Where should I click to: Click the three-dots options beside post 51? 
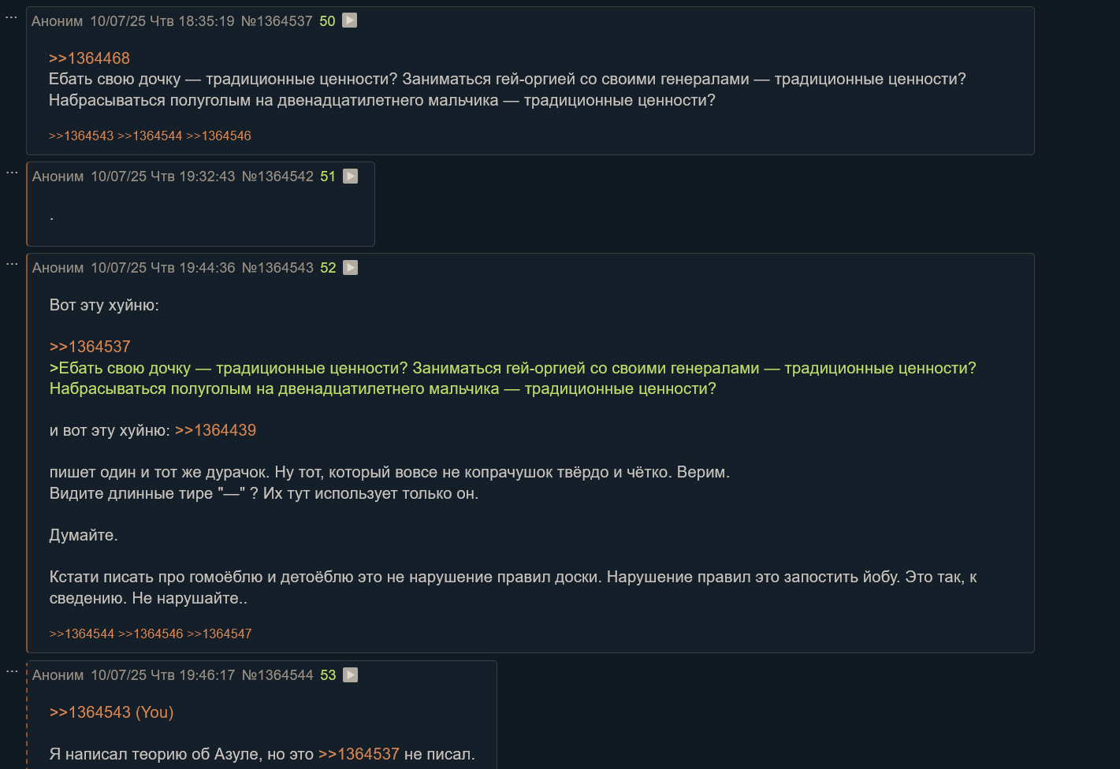click(x=12, y=173)
